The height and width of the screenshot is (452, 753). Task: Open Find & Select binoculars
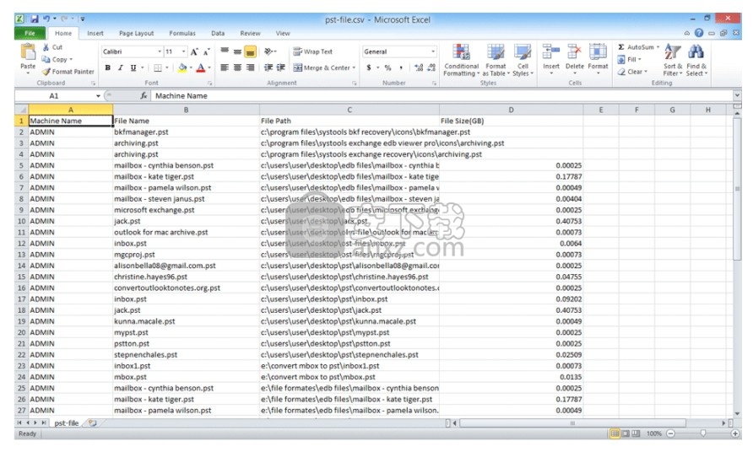point(696,60)
